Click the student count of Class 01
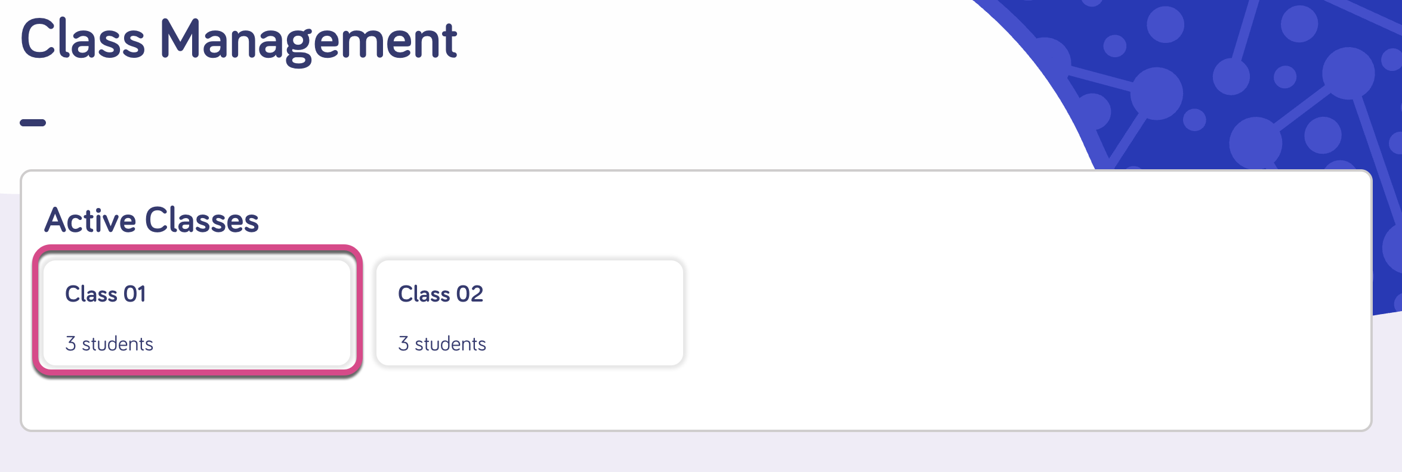 coord(109,343)
